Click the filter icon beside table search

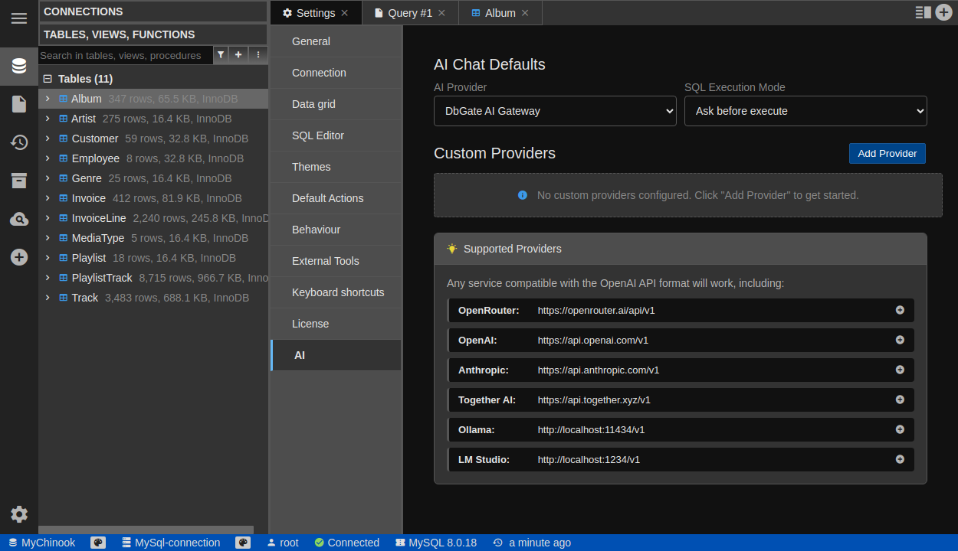pyautogui.click(x=221, y=55)
